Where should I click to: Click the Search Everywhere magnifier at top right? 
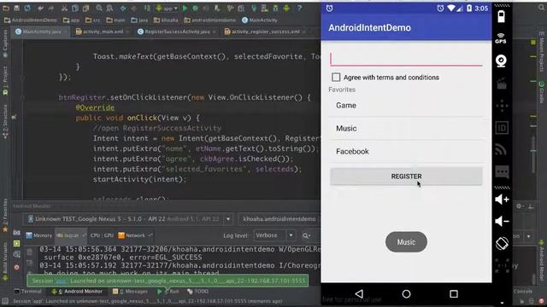(542, 8)
